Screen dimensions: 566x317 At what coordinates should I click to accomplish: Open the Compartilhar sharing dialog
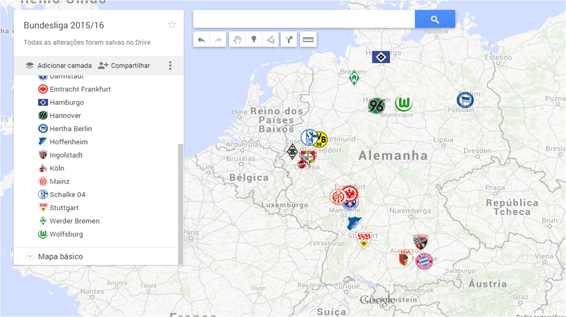[129, 65]
